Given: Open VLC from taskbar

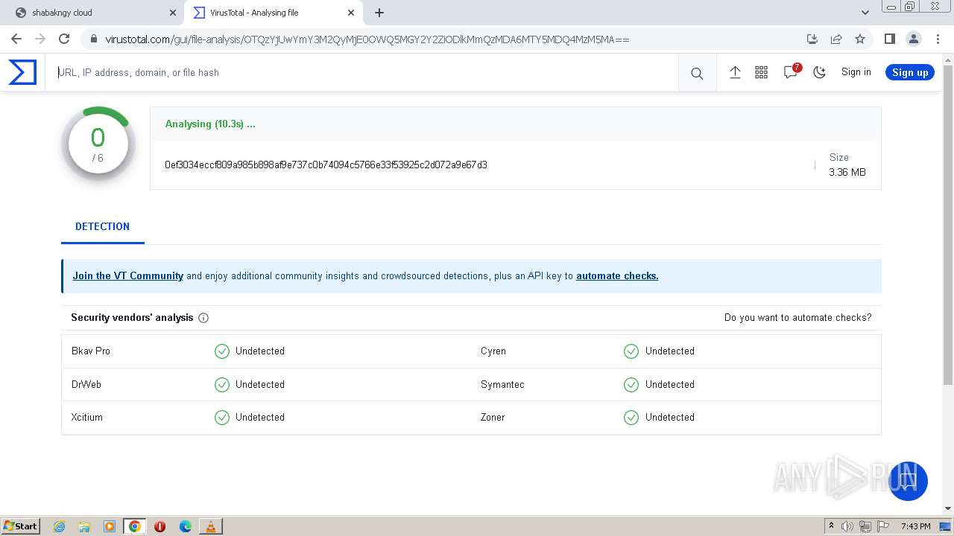Looking at the screenshot, I should (x=210, y=526).
